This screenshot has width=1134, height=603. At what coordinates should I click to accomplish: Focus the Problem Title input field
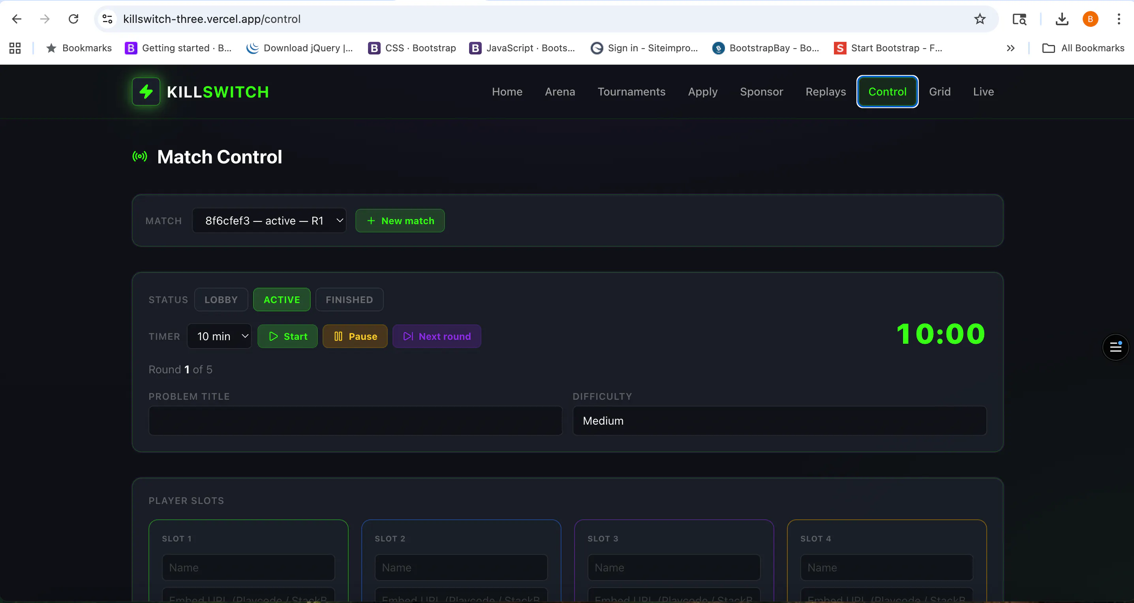coord(355,420)
